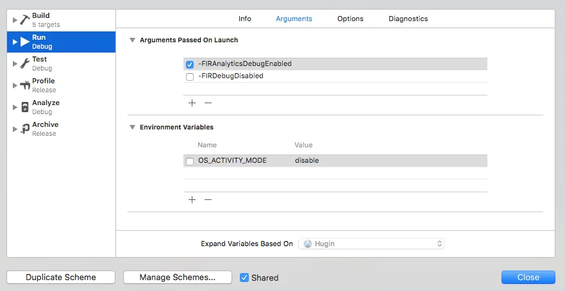The width and height of the screenshot is (565, 291).
Task: Click the Build hammer icon
Action: pyautogui.click(x=24, y=20)
